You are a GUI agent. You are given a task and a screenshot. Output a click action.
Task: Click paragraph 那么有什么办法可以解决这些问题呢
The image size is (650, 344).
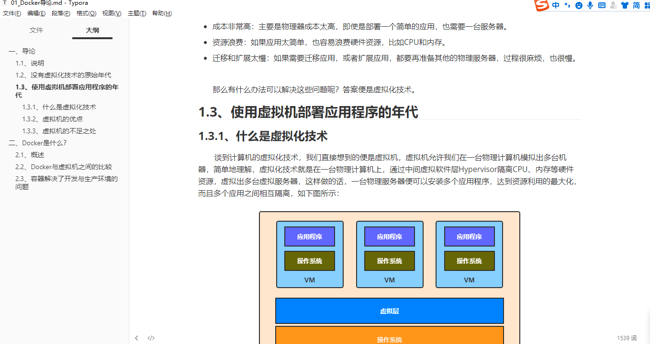coord(315,89)
